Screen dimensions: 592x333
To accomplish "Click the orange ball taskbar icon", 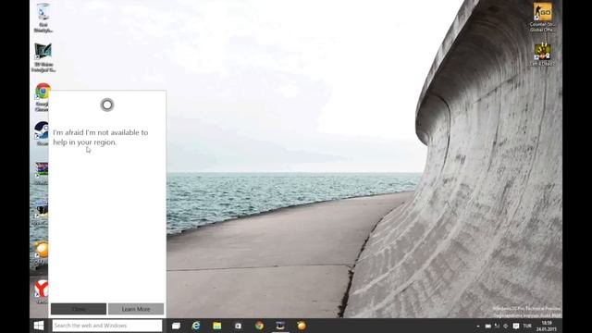I will [302, 326].
